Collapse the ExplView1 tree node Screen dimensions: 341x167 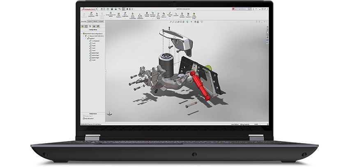tap(85, 39)
